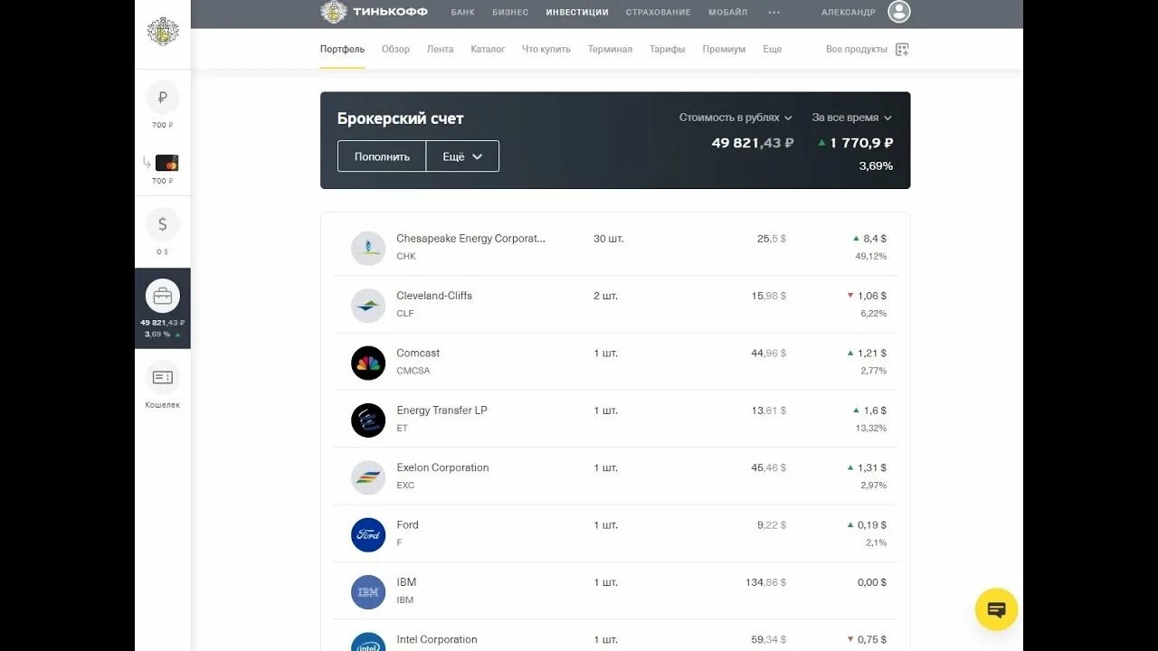Switch to the Лента tab
The image size is (1158, 651).
coord(441,49)
